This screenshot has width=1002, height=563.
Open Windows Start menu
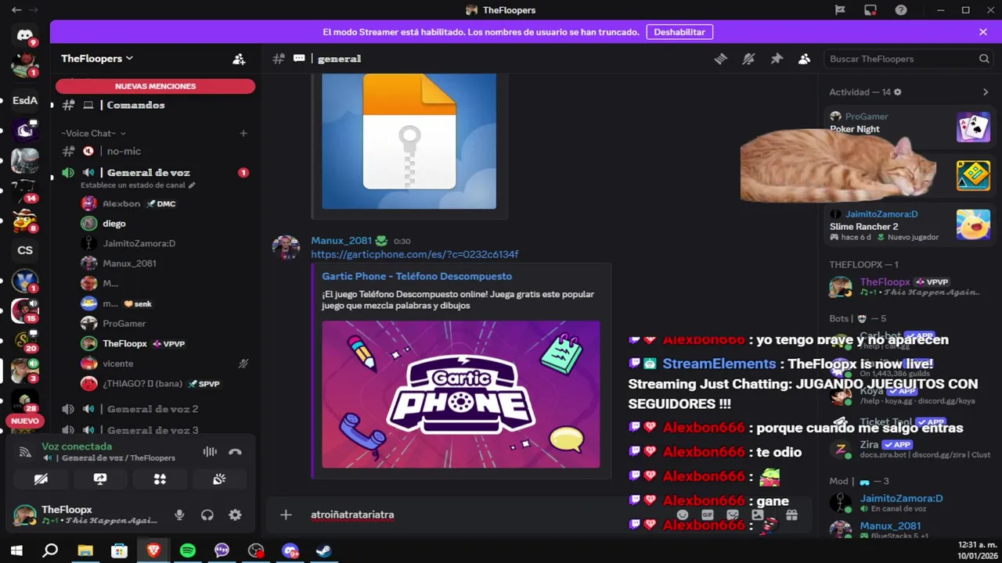pos(16,550)
